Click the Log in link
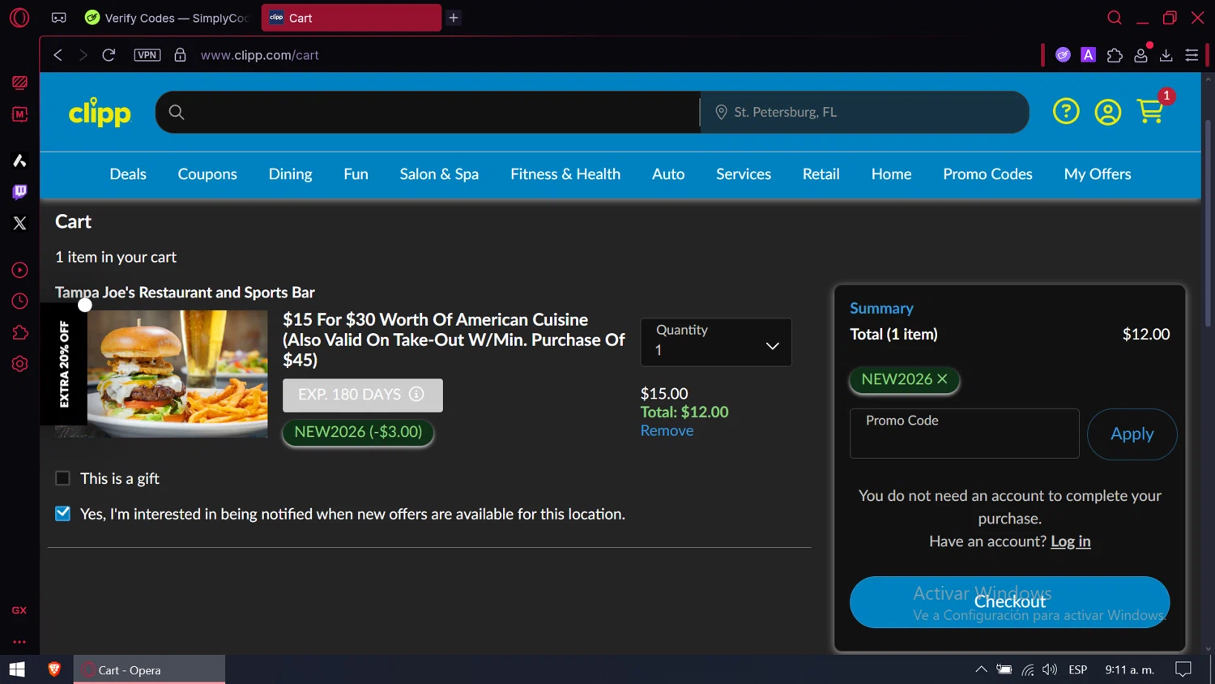 (1070, 541)
